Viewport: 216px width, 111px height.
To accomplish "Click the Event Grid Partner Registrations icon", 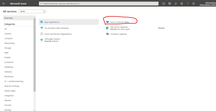I will tap(42, 34).
